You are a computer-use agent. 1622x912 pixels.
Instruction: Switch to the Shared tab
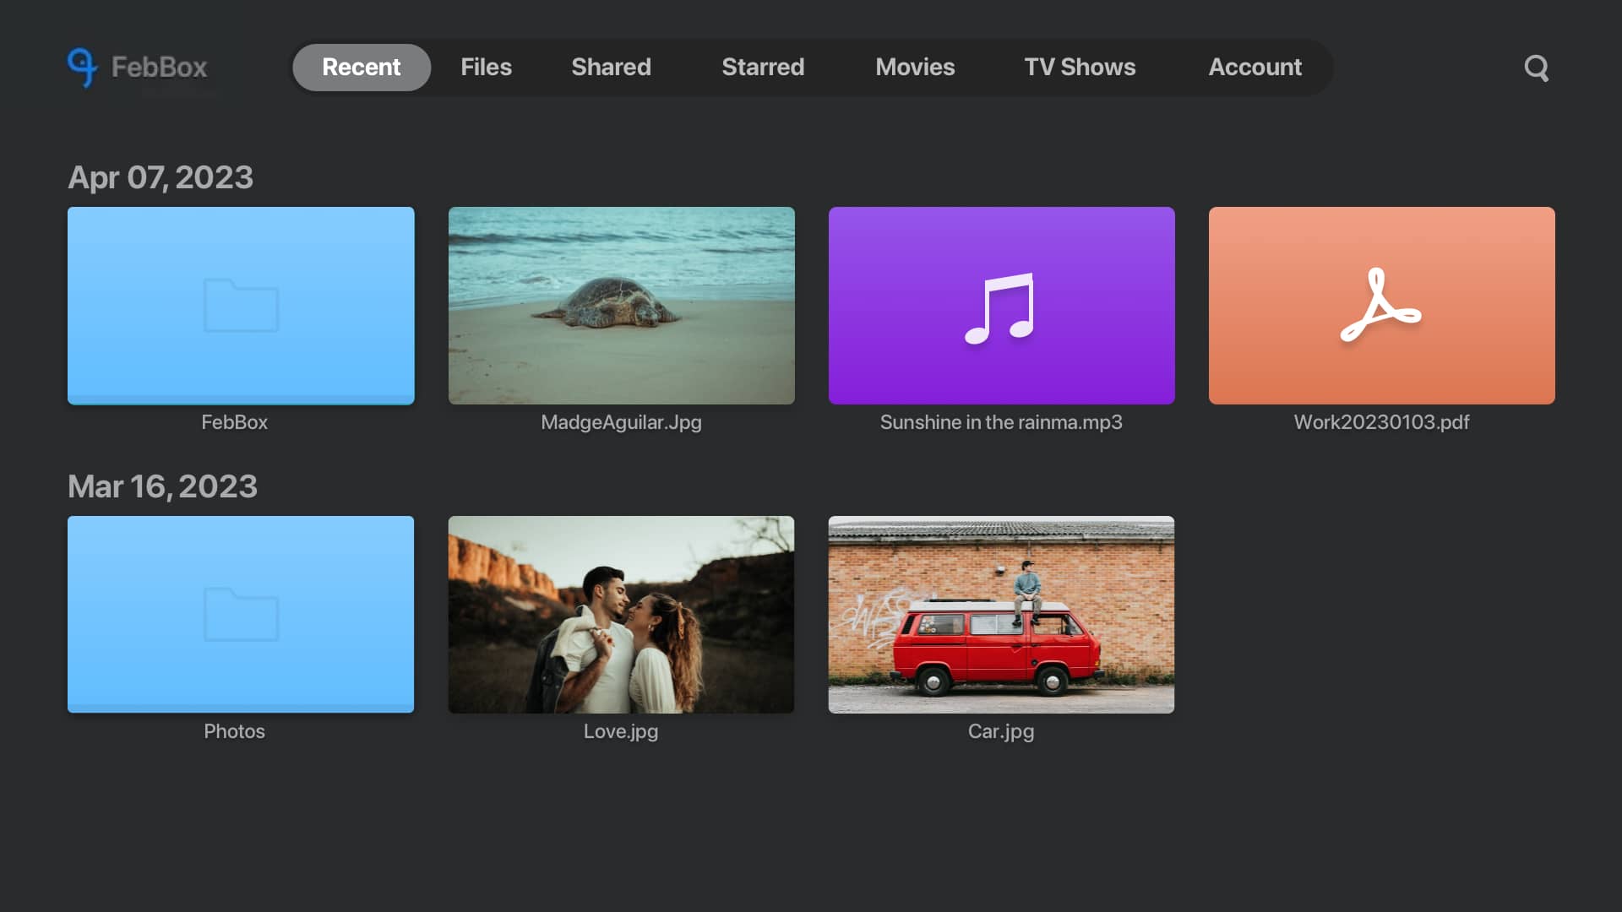611,67
